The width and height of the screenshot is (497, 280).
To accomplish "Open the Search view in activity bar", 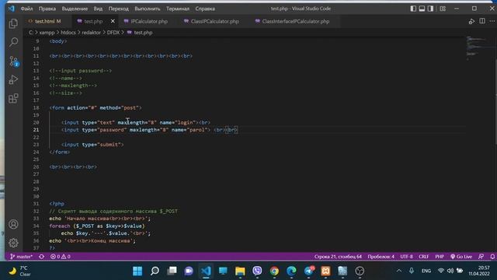I will click(x=13, y=42).
